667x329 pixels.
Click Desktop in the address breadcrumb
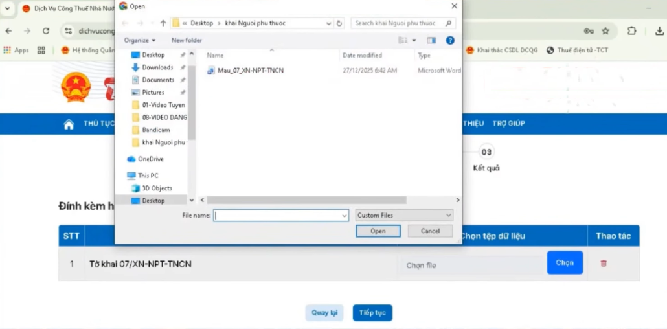click(201, 23)
